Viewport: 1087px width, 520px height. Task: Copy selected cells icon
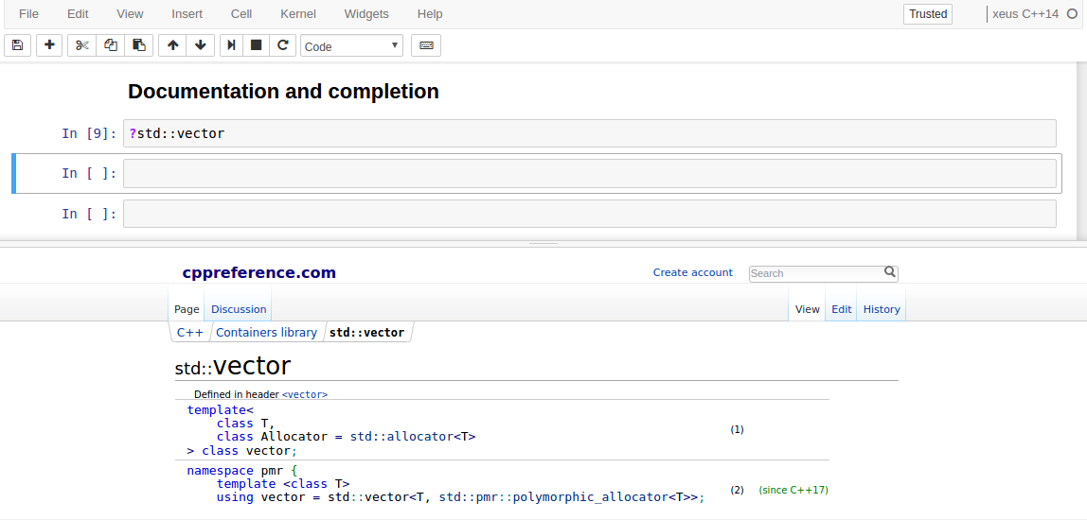110,45
